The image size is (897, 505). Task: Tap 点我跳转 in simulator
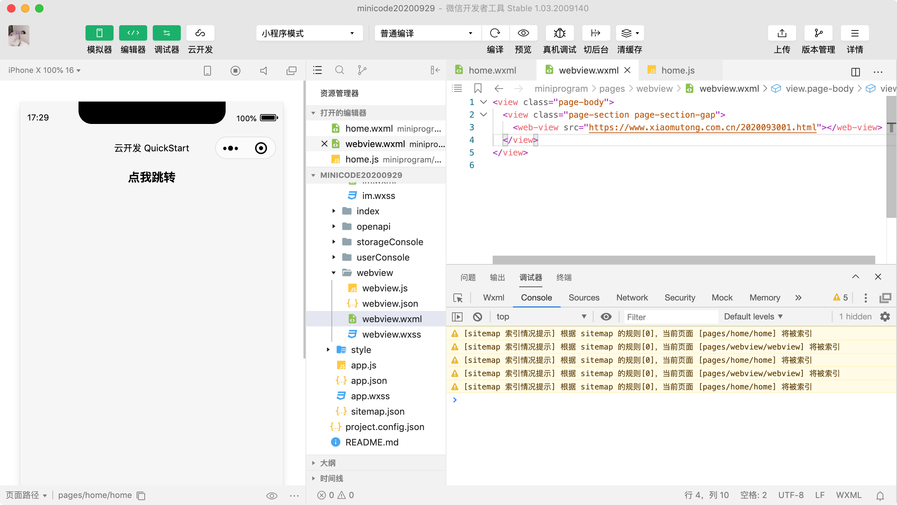coord(151,177)
